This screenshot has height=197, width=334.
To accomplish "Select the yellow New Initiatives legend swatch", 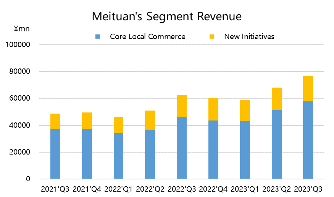I will [211, 36].
